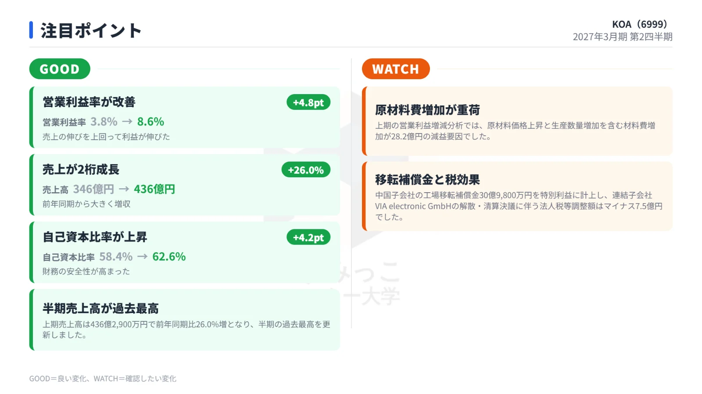Open the 半期売上高が過去最高 card heading
Image resolution: width=702 pixels, height=394 pixels.
100,308
